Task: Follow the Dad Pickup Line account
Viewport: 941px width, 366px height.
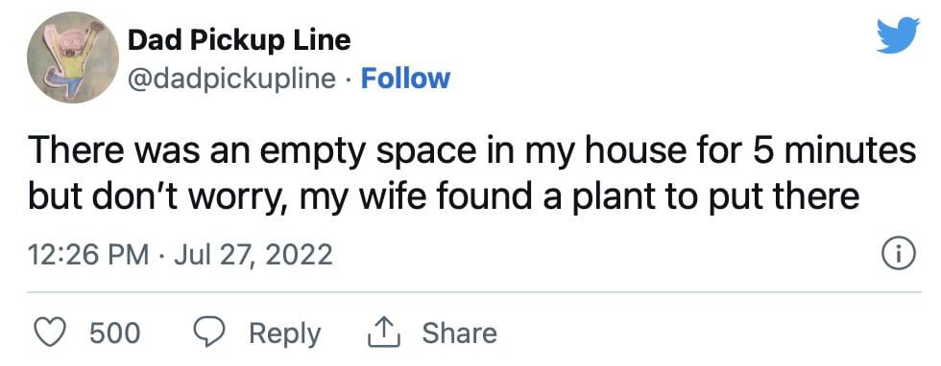Action: (x=405, y=79)
